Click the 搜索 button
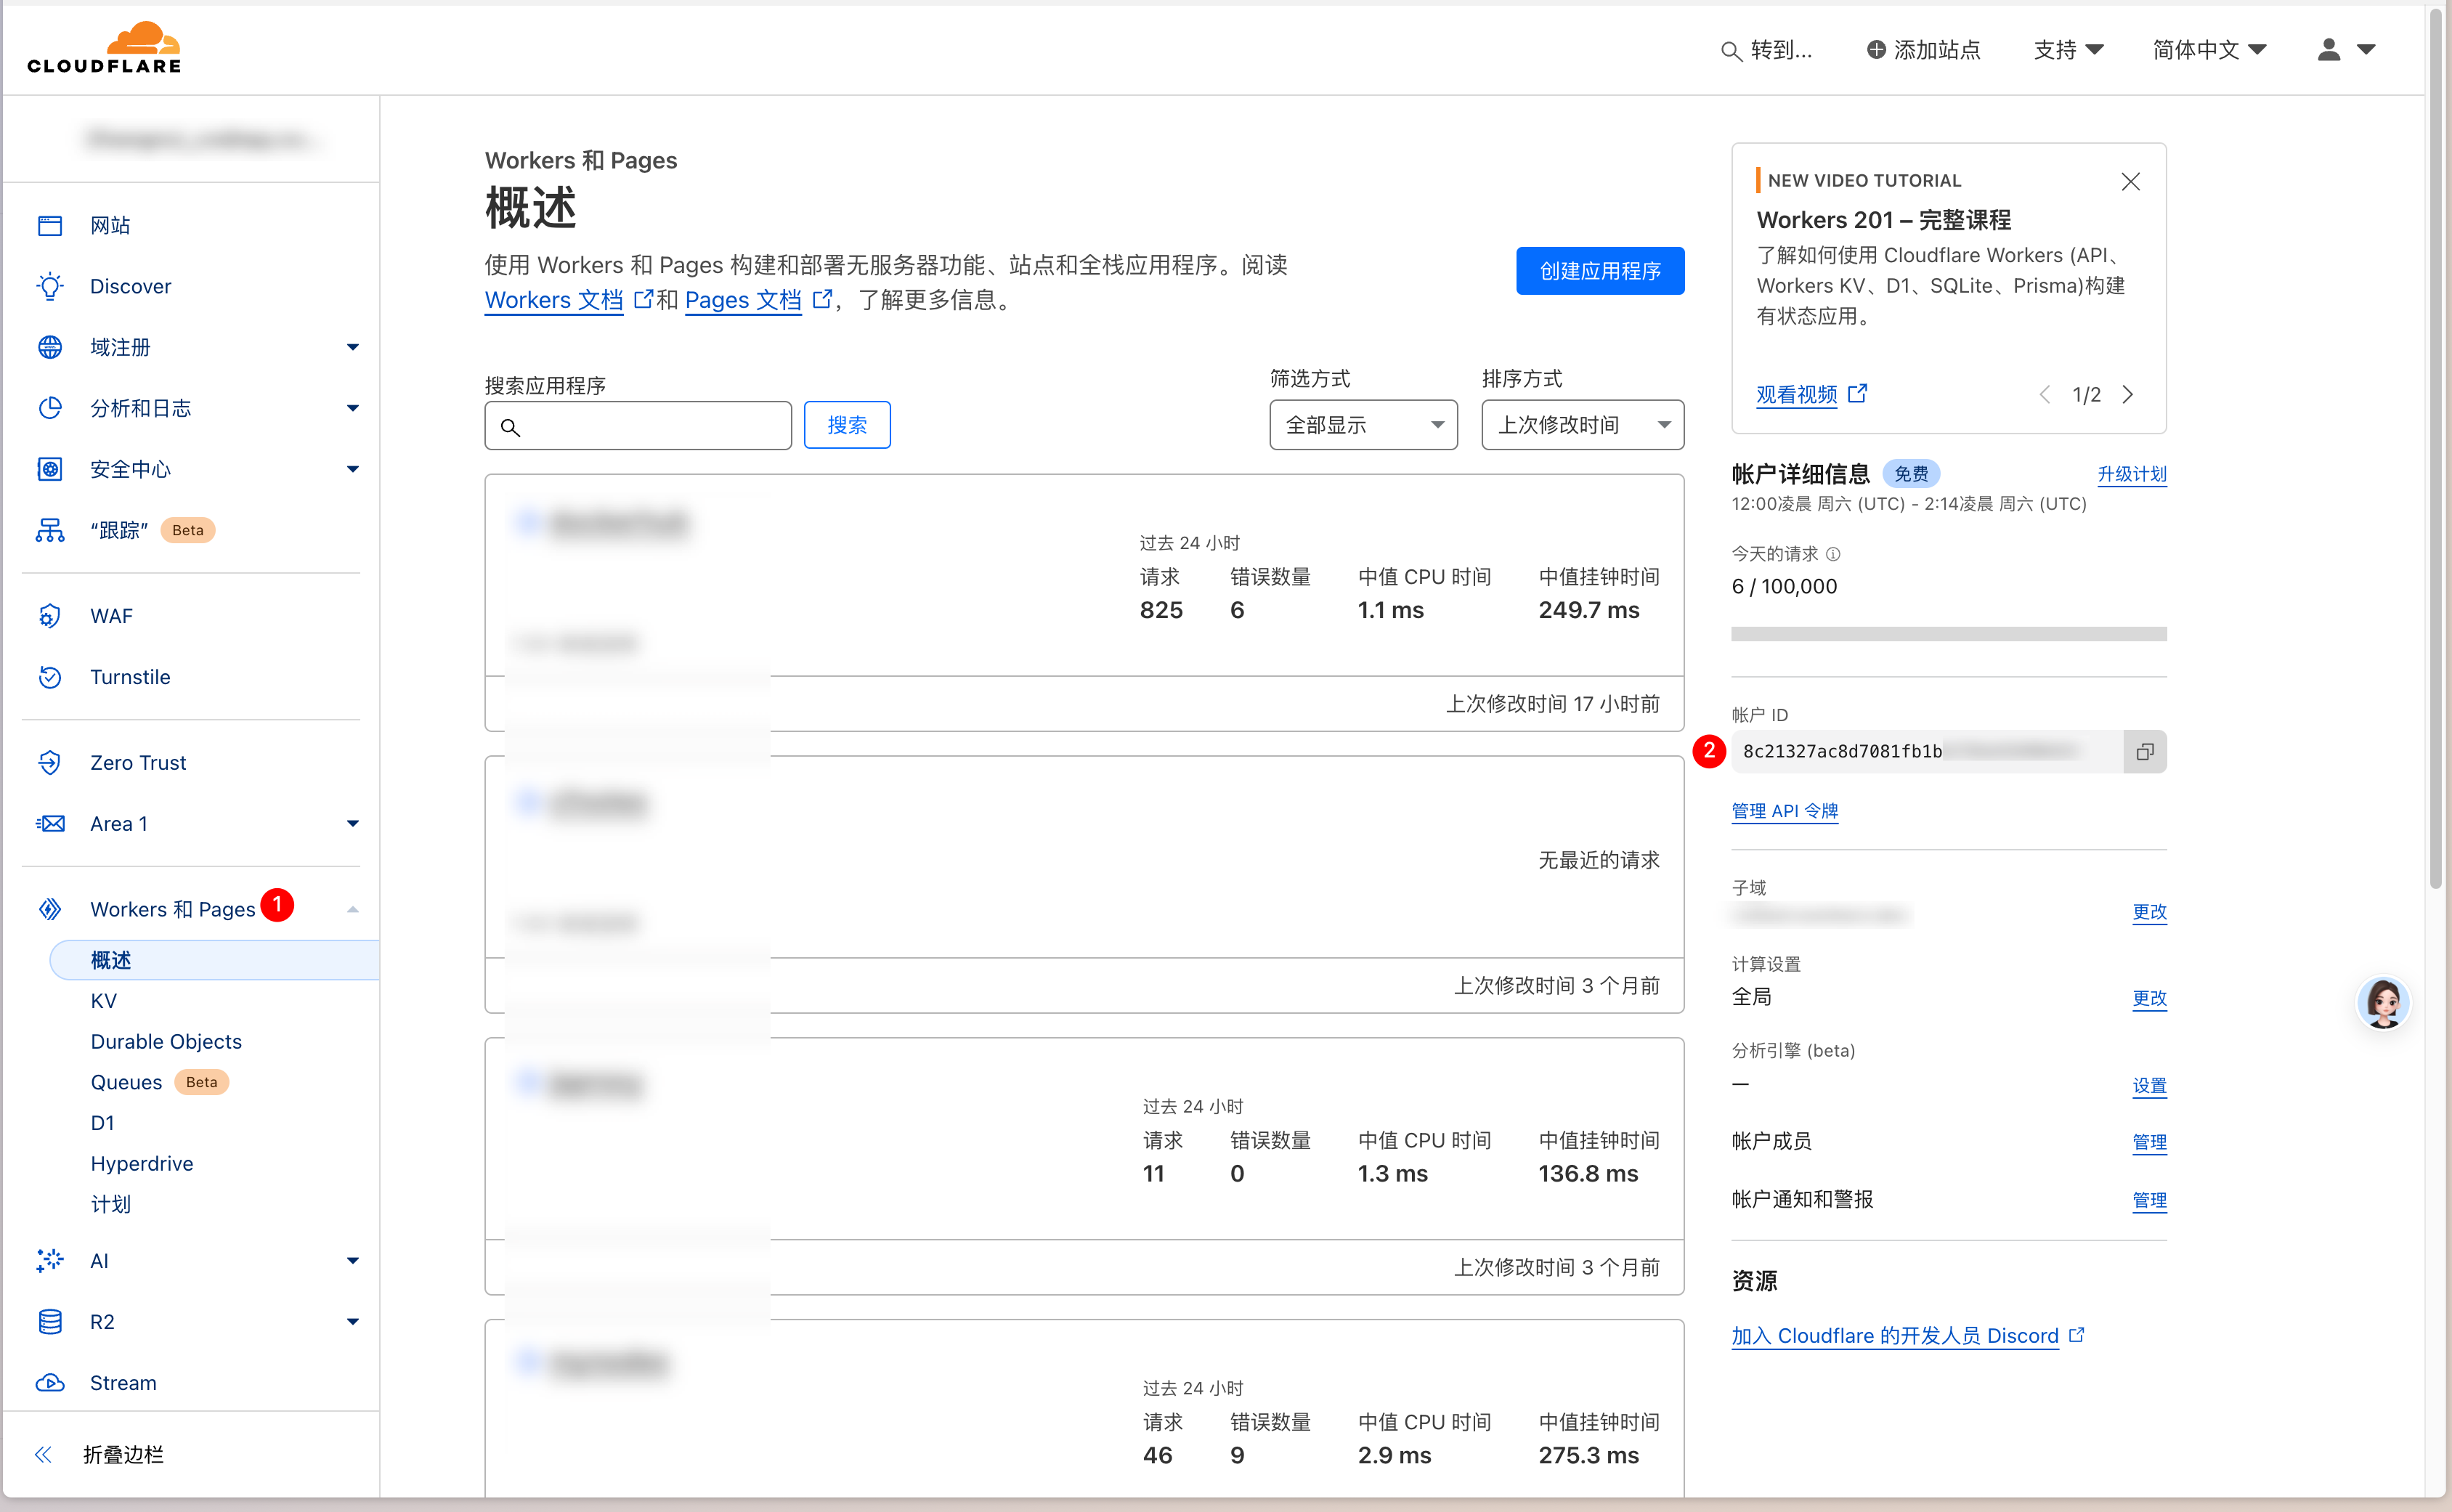This screenshot has width=2452, height=1512. pyautogui.click(x=847, y=425)
